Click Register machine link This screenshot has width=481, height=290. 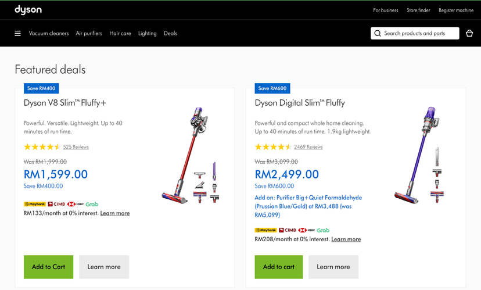point(456,10)
